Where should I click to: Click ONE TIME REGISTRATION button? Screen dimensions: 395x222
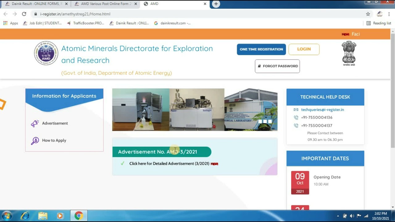pyautogui.click(x=261, y=49)
